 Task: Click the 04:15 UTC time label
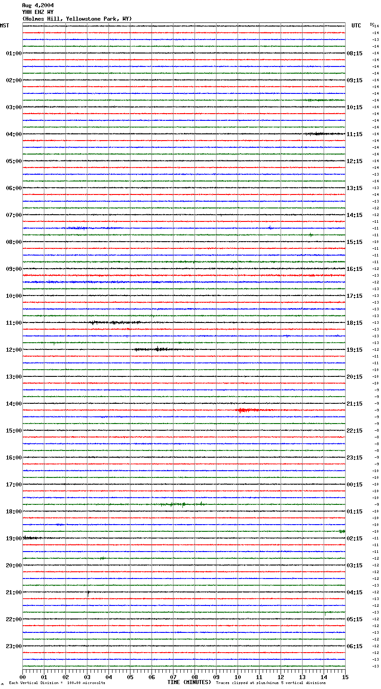pyautogui.click(x=355, y=592)
